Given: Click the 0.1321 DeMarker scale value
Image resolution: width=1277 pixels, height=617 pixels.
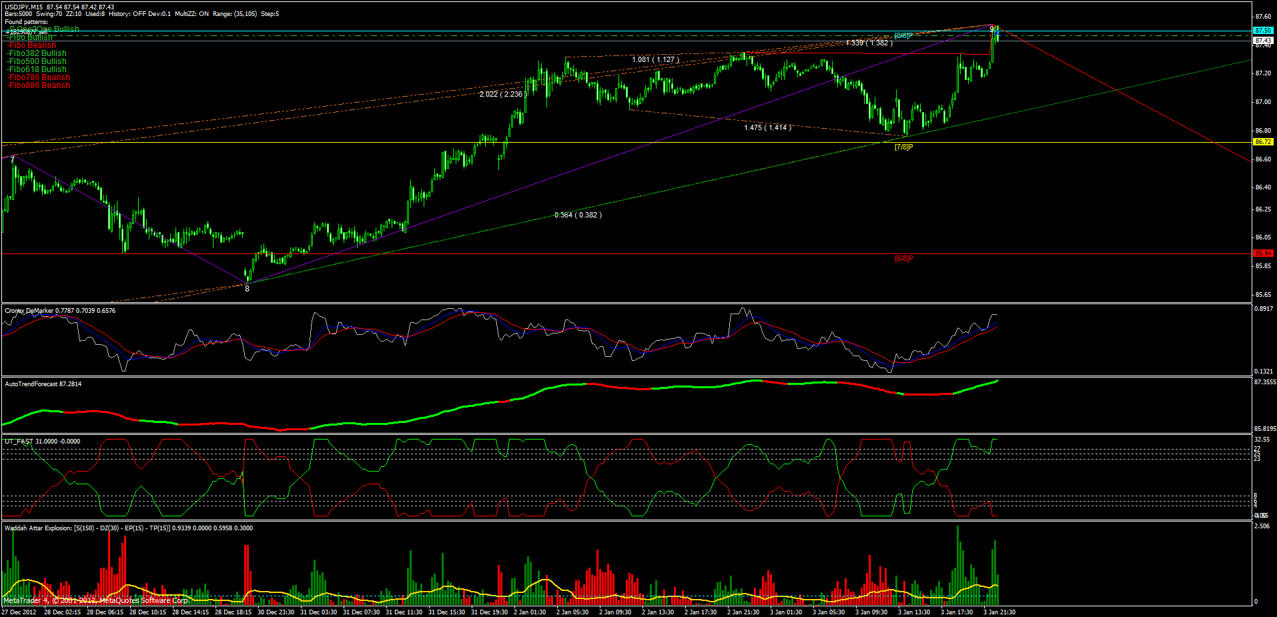Looking at the screenshot, I should coord(1264,372).
